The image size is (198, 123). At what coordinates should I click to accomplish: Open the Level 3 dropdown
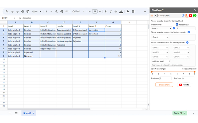[160, 52]
